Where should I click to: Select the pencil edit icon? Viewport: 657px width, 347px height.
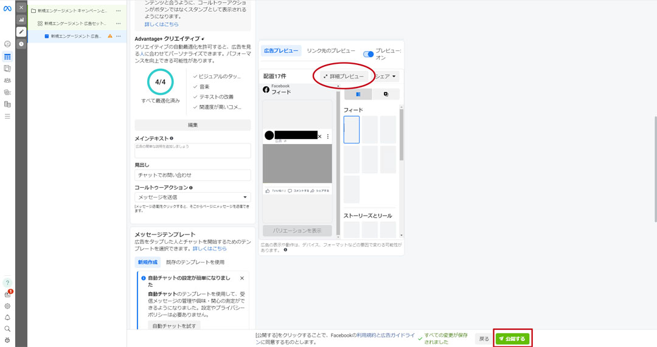(21, 32)
